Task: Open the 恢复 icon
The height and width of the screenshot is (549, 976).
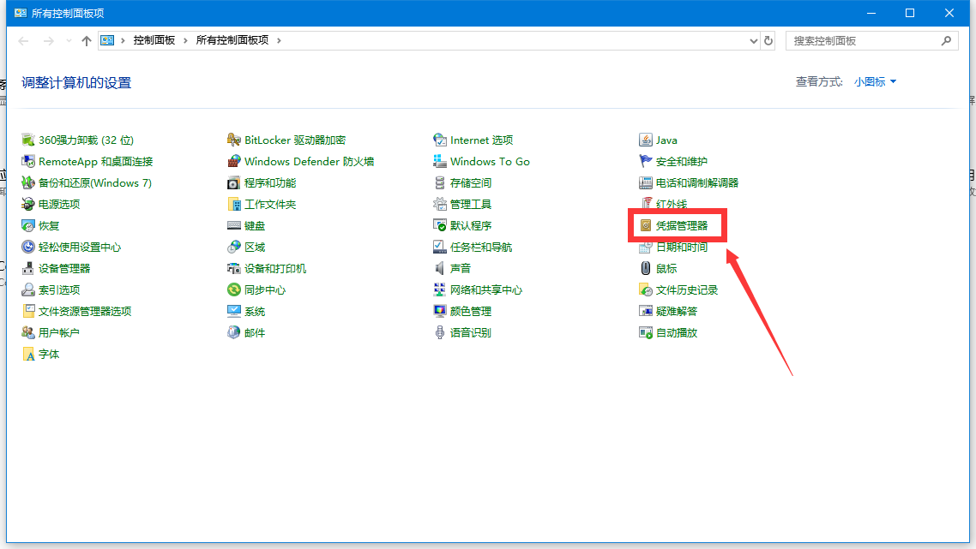Action: 28,226
